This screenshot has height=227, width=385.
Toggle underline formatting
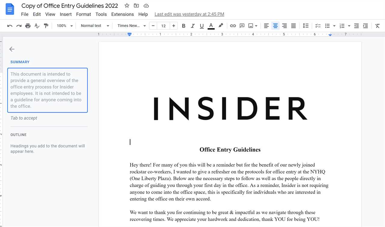(x=202, y=26)
